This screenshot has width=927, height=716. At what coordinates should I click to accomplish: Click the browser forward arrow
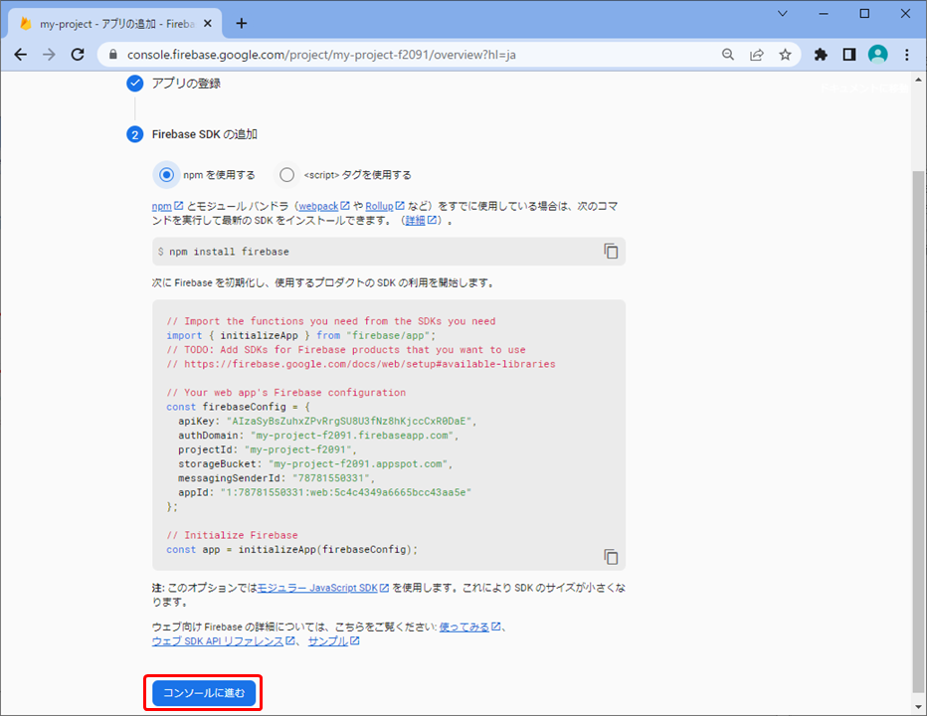pyautogui.click(x=49, y=55)
